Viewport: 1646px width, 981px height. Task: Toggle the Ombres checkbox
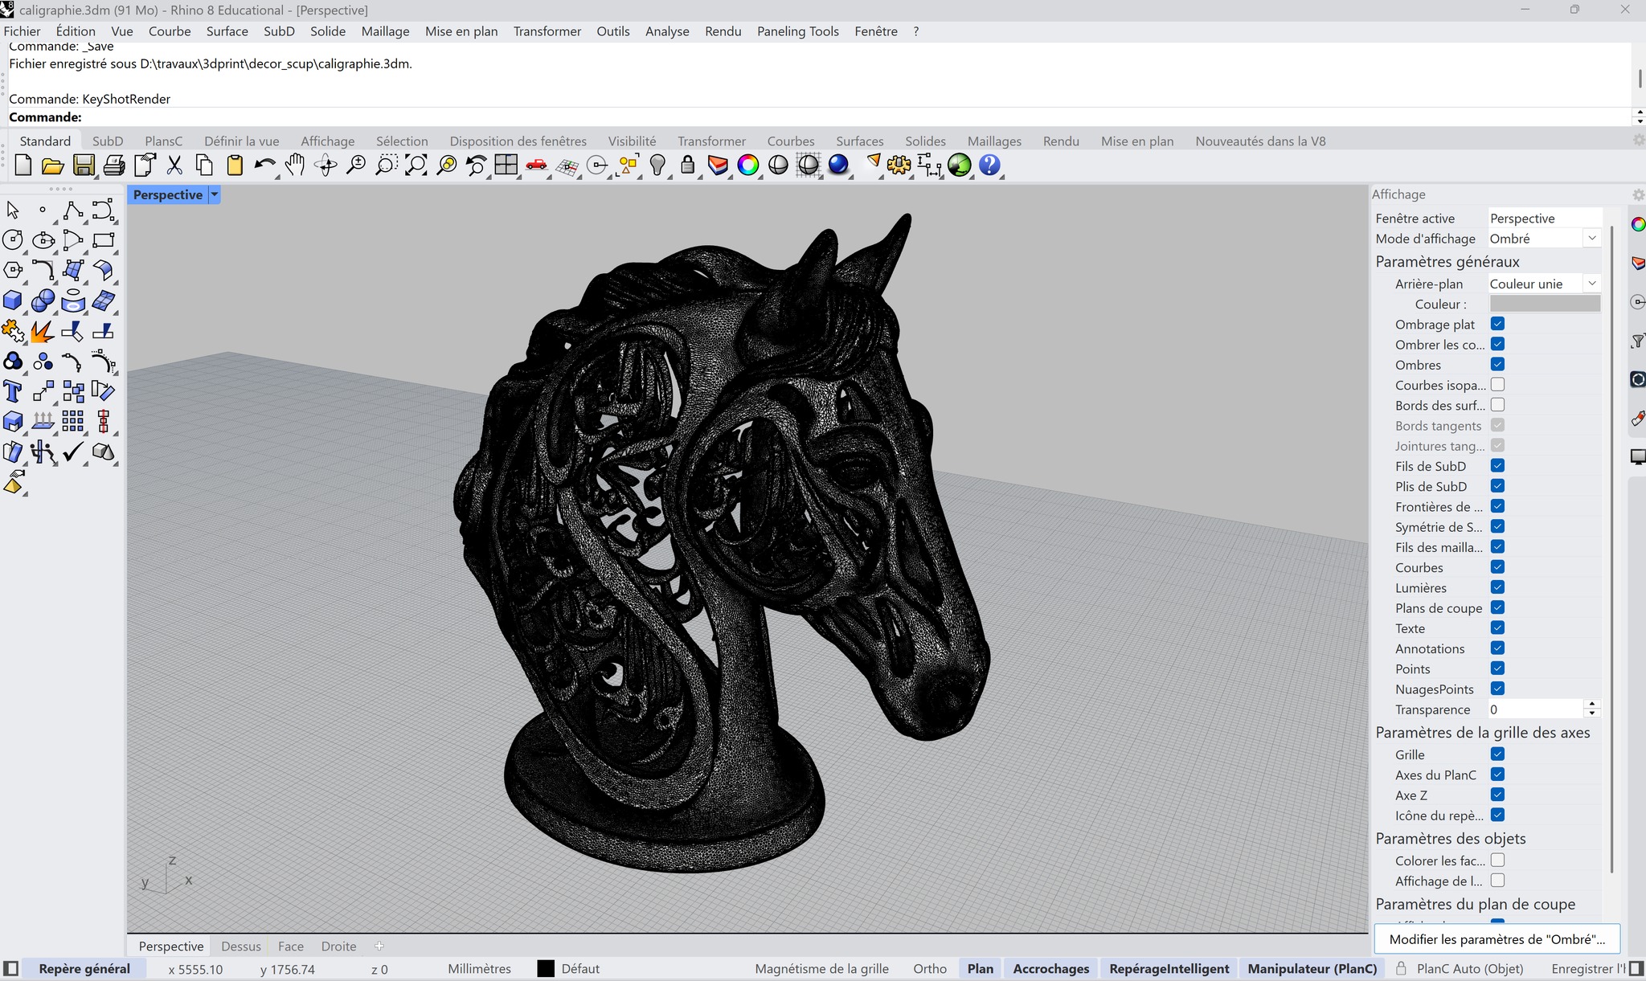pyautogui.click(x=1497, y=364)
